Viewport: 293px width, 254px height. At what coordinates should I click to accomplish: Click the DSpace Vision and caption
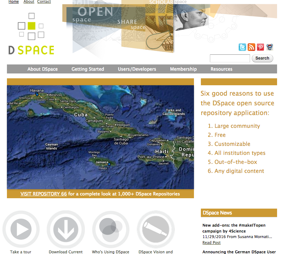pos(156,252)
